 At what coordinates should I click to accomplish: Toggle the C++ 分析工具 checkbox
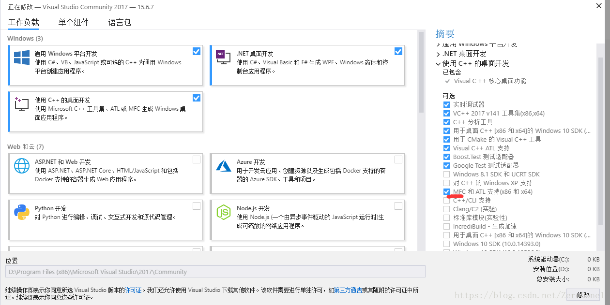(446, 122)
